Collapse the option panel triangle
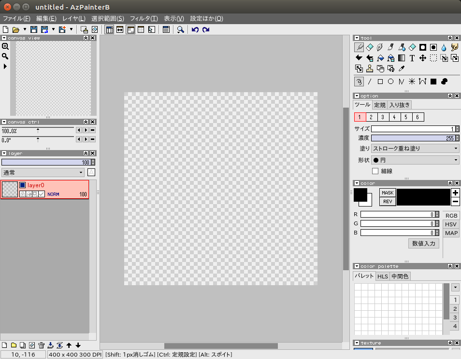The height and width of the screenshot is (359, 461). coord(357,96)
